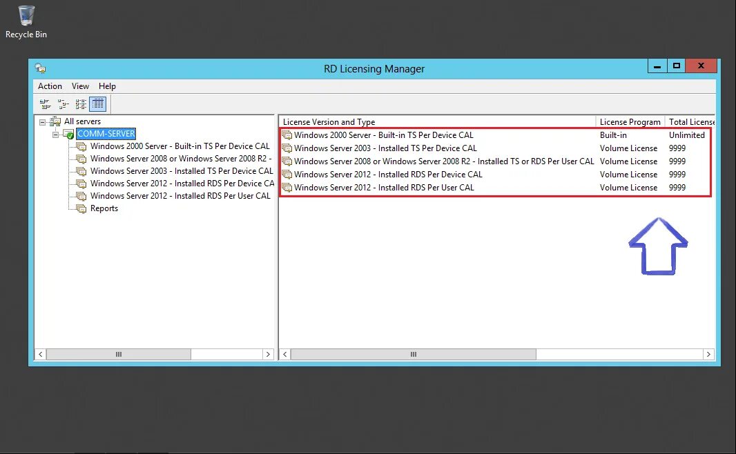Open the View menu
Image resolution: width=736 pixels, height=454 pixels.
[x=80, y=86]
